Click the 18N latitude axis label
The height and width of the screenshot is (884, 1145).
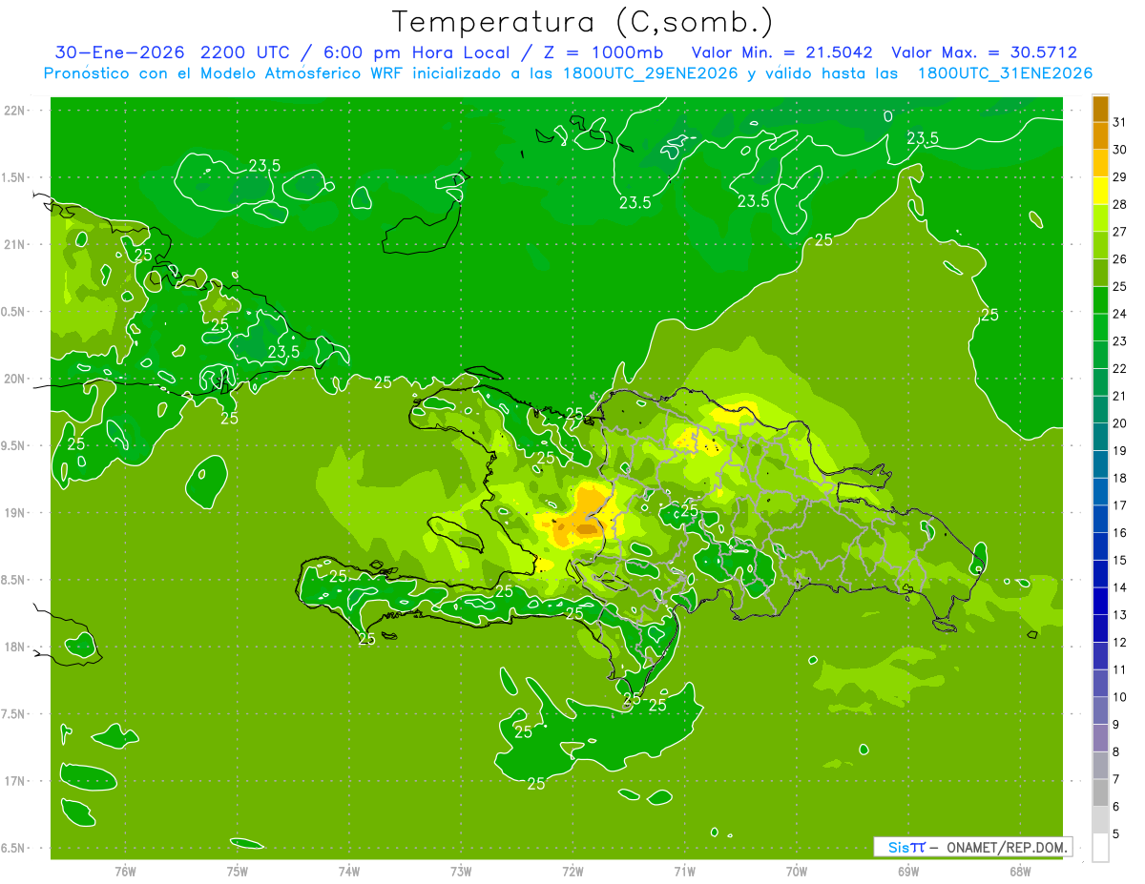pyautogui.click(x=15, y=647)
